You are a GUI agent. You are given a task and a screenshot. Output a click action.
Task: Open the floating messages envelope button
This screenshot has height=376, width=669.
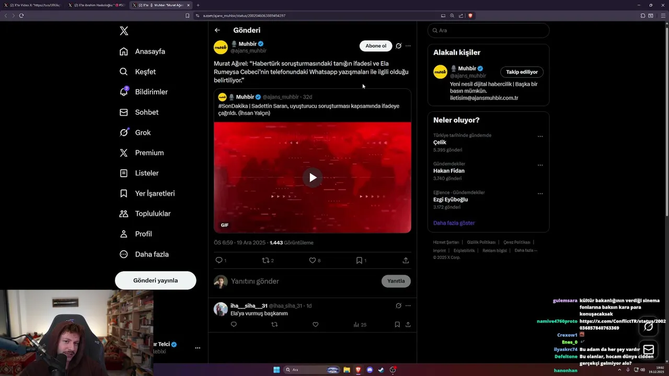click(x=649, y=349)
